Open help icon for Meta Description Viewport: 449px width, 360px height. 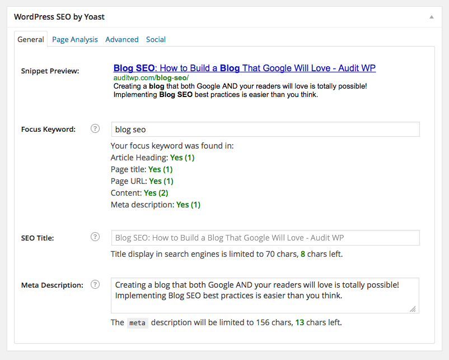tap(95, 284)
